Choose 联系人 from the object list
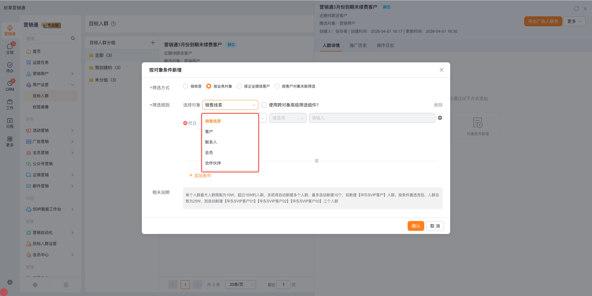The width and height of the screenshot is (592, 296). (230, 142)
